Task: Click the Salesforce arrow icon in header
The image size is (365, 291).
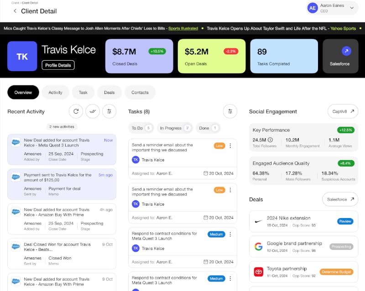Action: (x=346, y=51)
